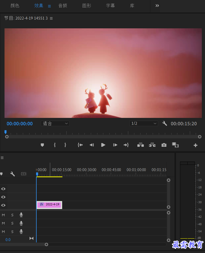Step back one frame

pos(92,145)
